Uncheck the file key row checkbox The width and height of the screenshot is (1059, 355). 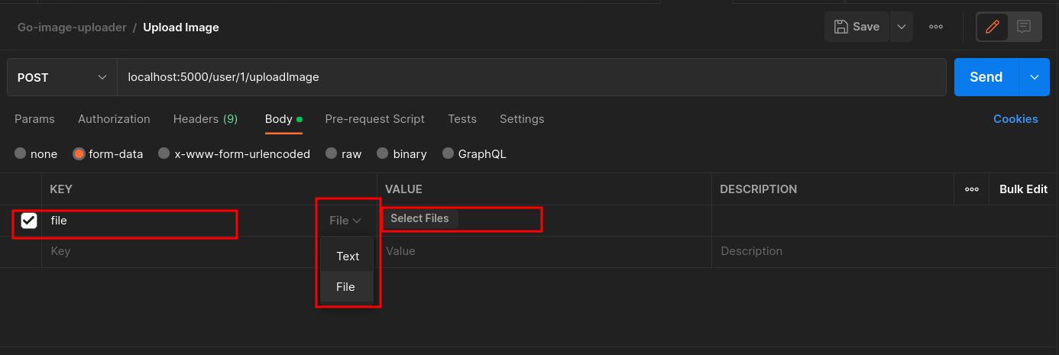(29, 221)
